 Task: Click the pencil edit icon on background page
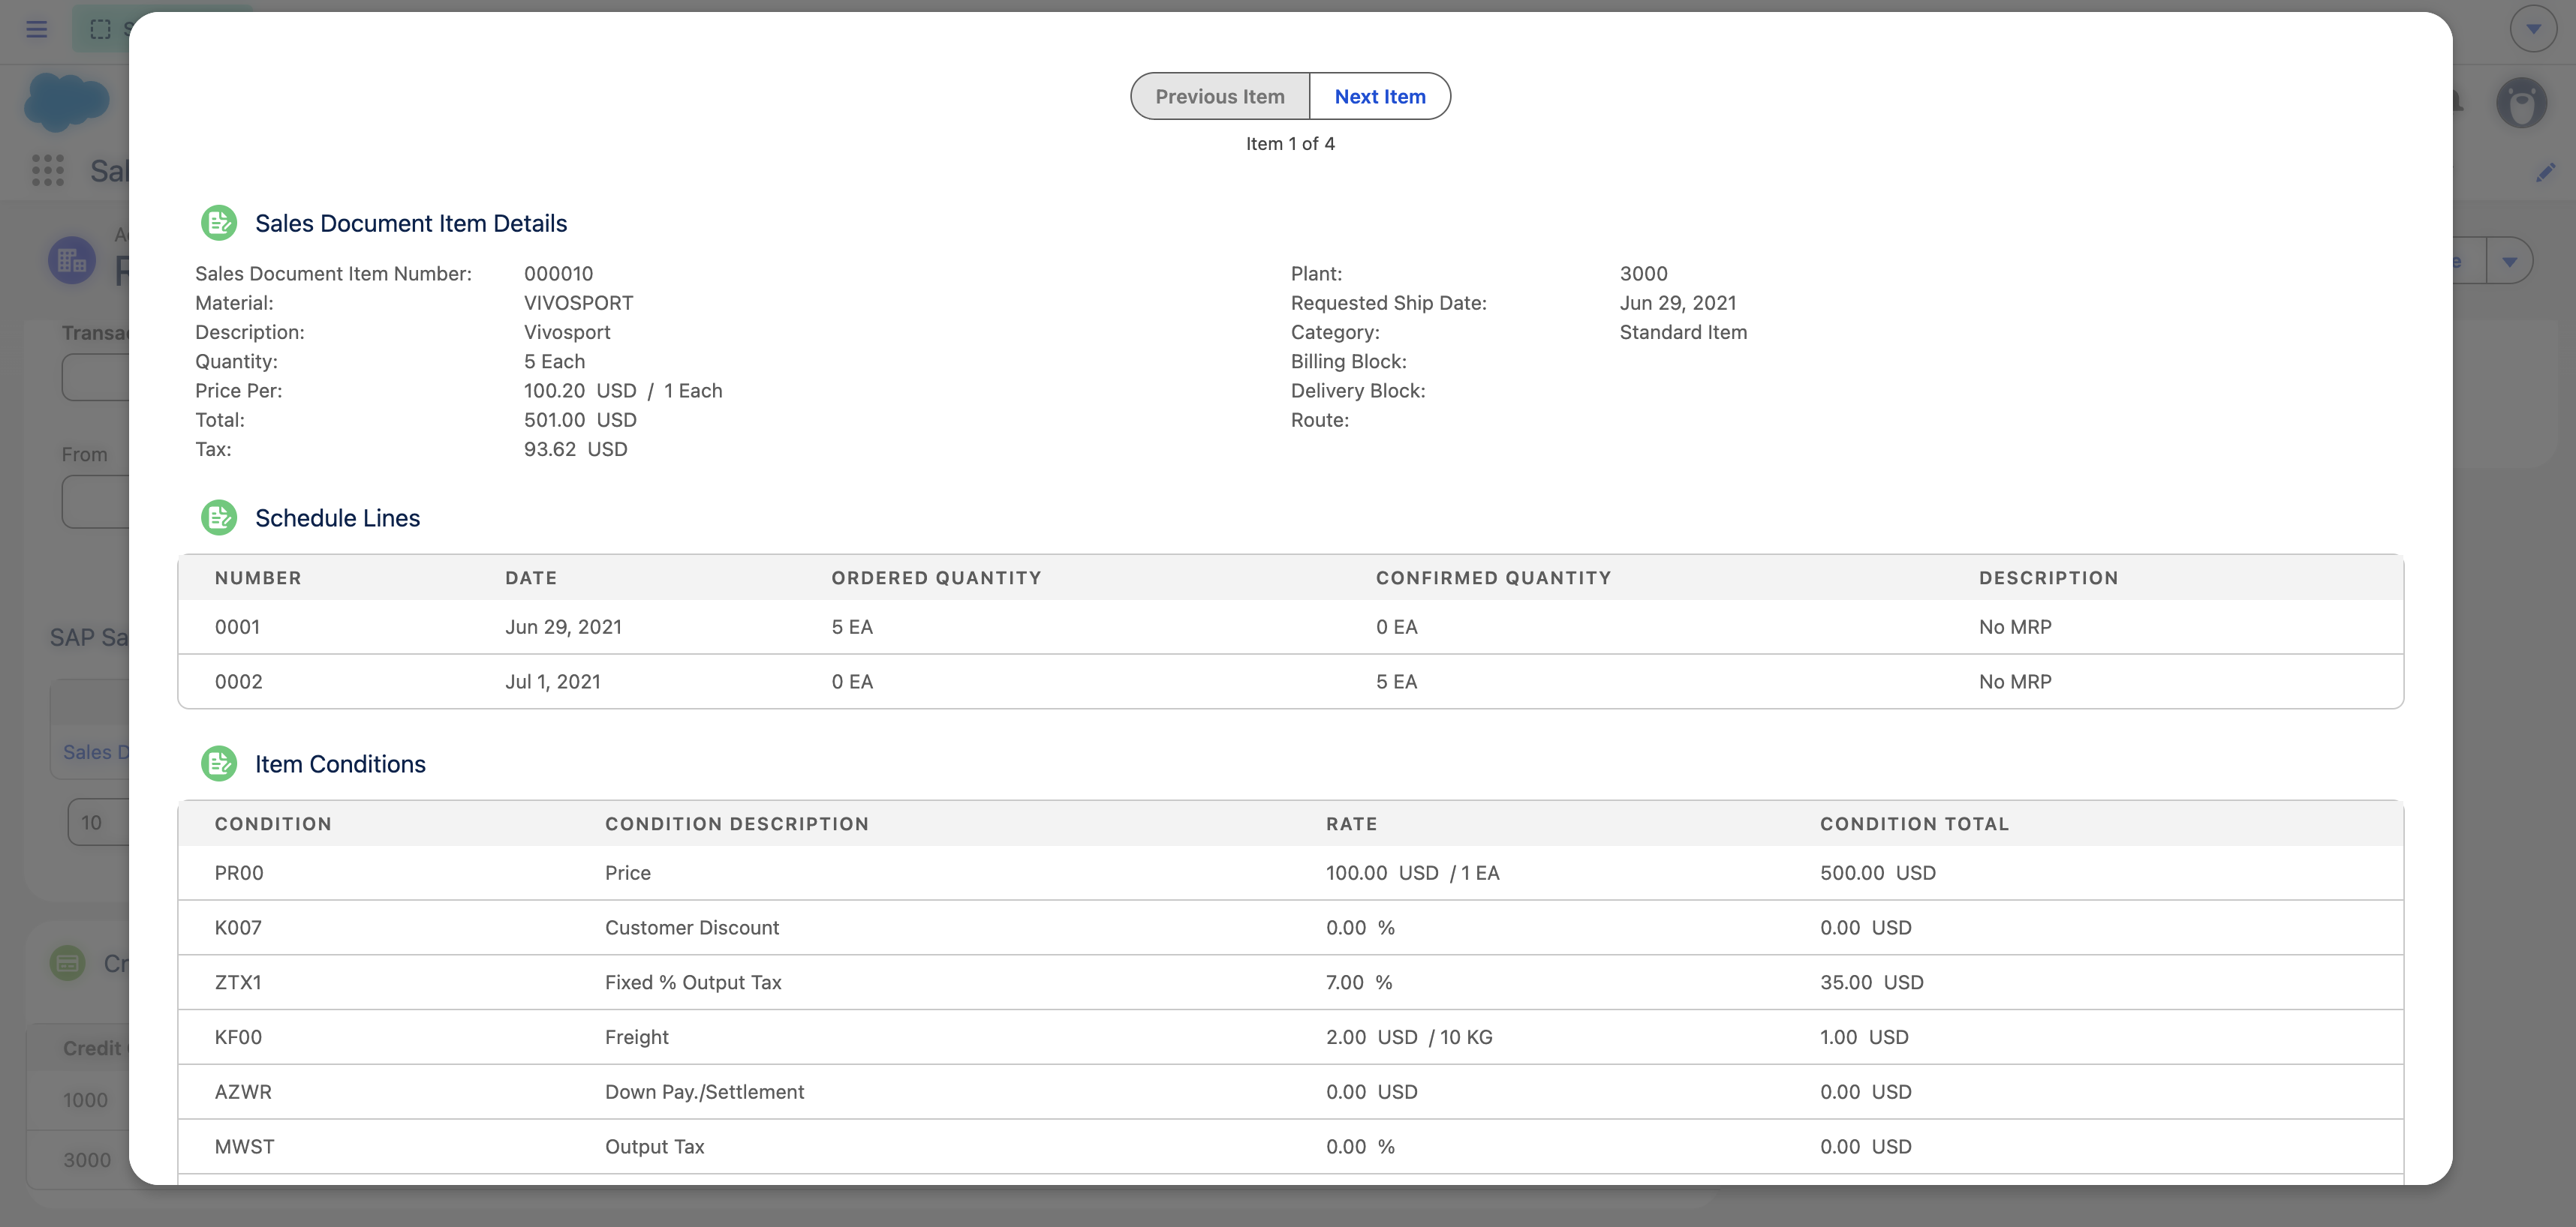(x=2546, y=172)
